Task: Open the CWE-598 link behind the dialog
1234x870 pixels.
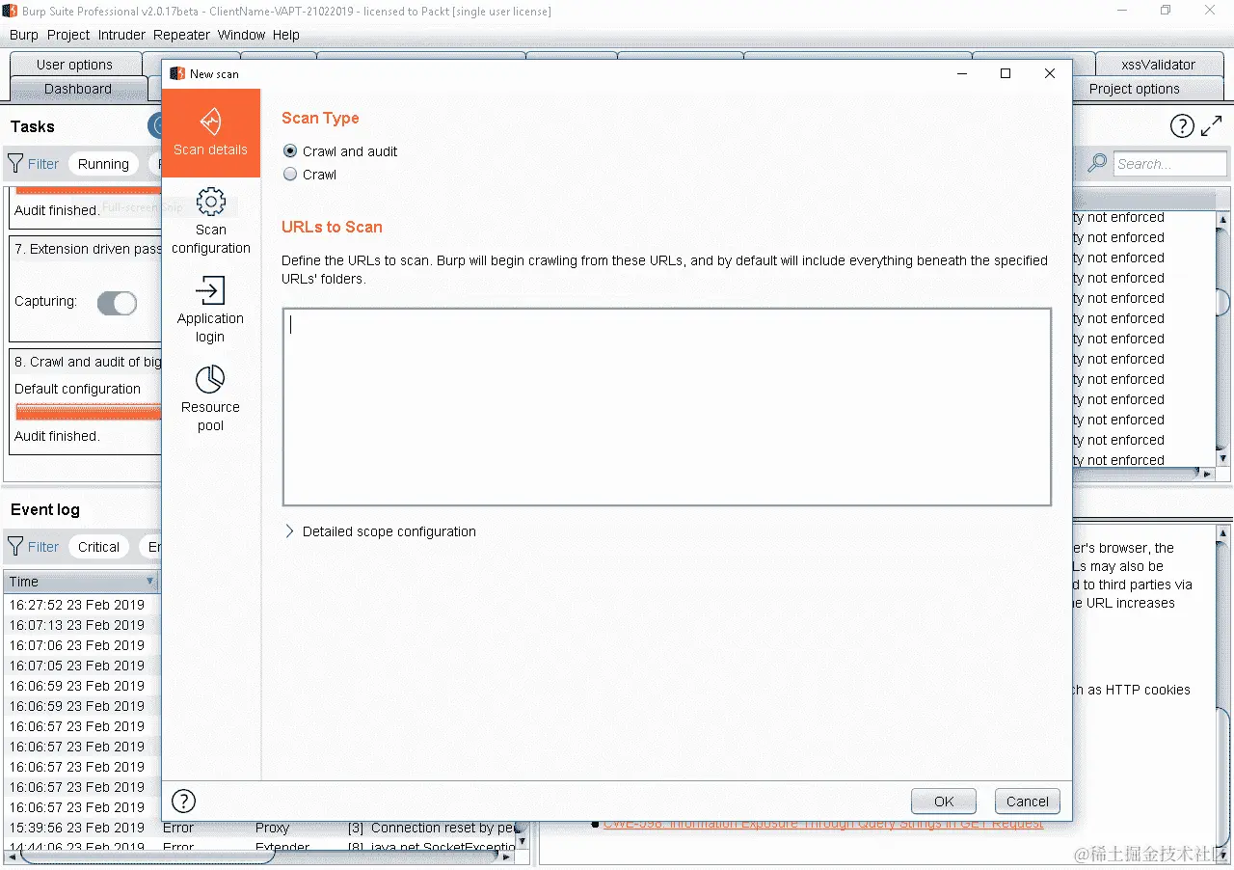Action: 823,824
